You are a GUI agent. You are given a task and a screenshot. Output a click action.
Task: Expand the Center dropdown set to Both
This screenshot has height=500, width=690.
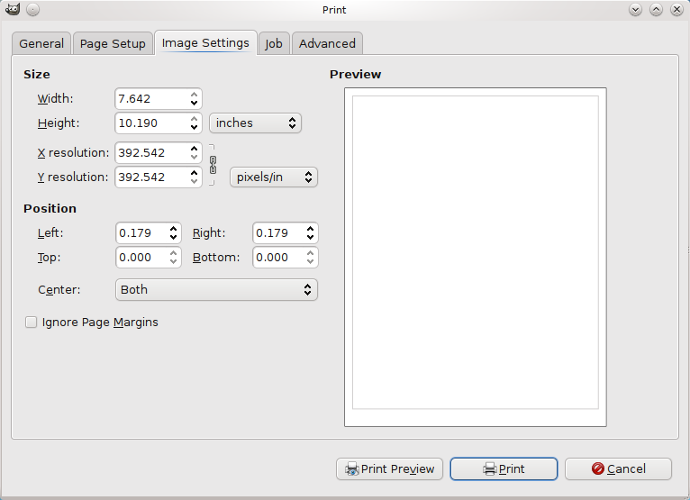(216, 290)
